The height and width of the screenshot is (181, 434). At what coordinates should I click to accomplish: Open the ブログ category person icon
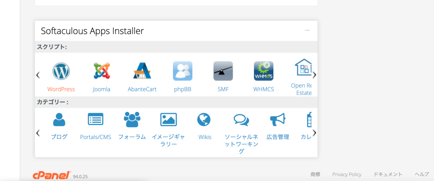coord(59,120)
